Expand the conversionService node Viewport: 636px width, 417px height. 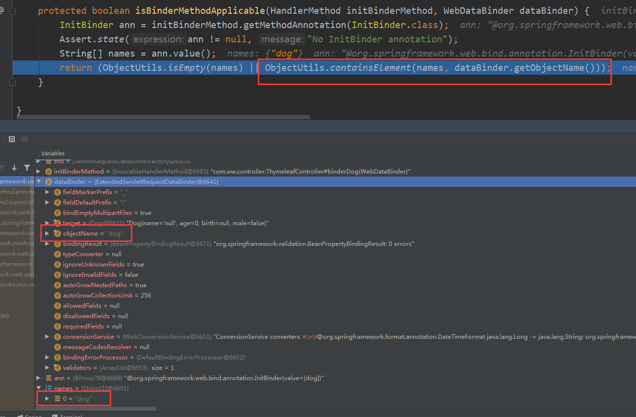[48, 337]
